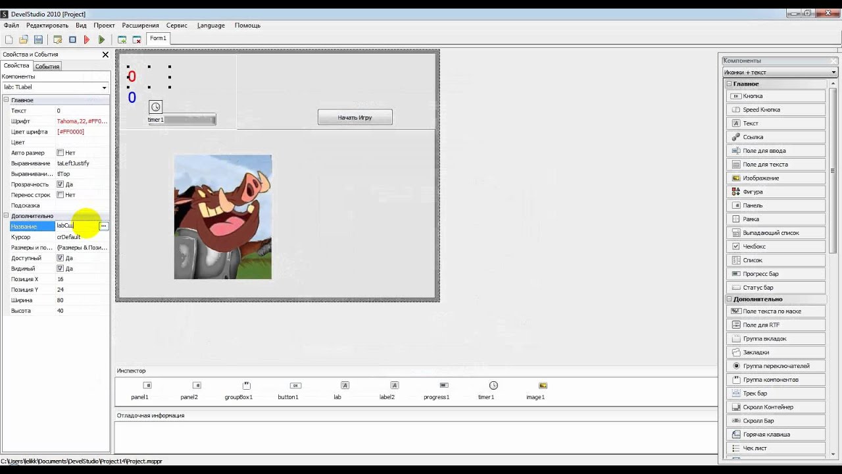This screenshot has width=842, height=474.
Task: Pick the Группа переключателей component
Action: point(776,366)
